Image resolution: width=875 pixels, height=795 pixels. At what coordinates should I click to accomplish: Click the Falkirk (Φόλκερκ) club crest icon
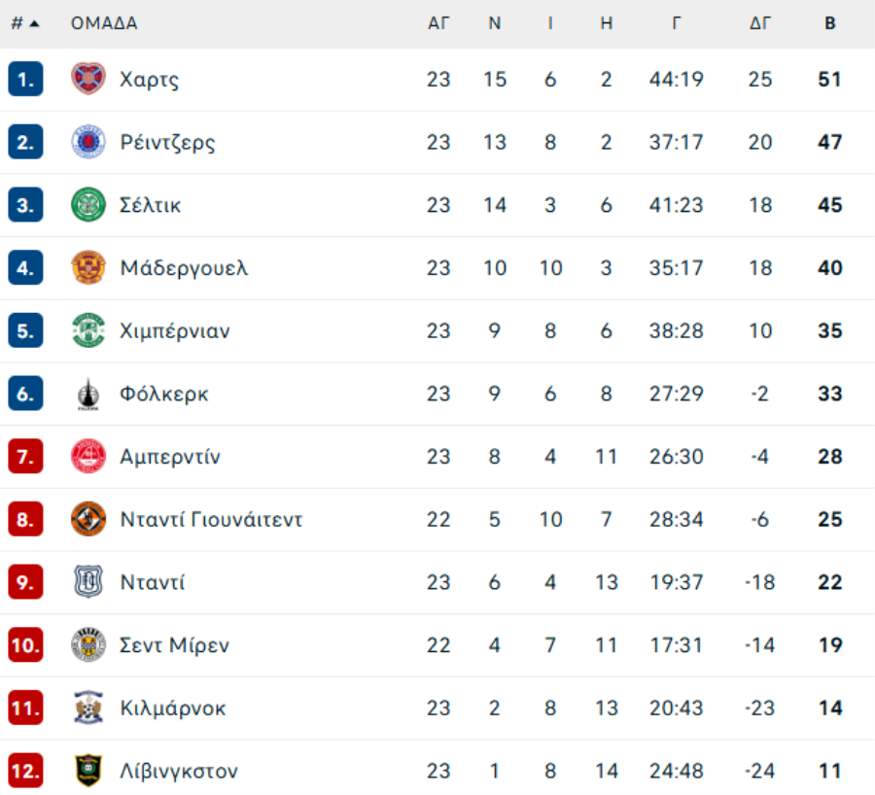coord(88,394)
